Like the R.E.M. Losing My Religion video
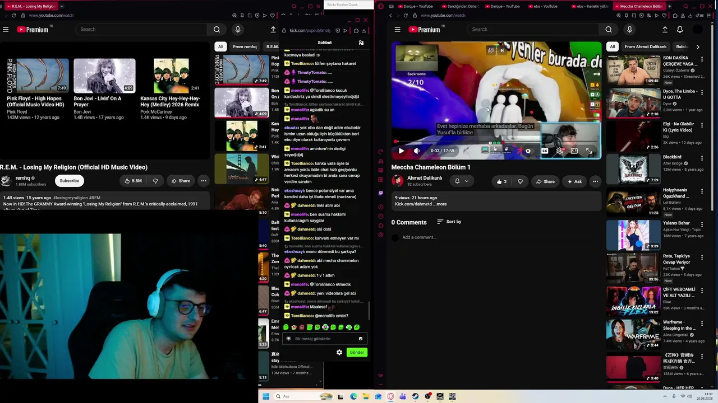This screenshot has height=403, width=718. (133, 181)
